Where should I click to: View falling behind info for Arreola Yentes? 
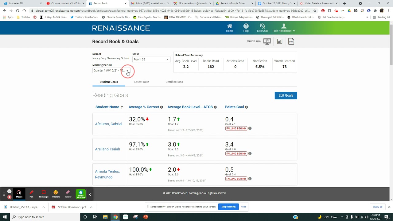tap(250, 179)
